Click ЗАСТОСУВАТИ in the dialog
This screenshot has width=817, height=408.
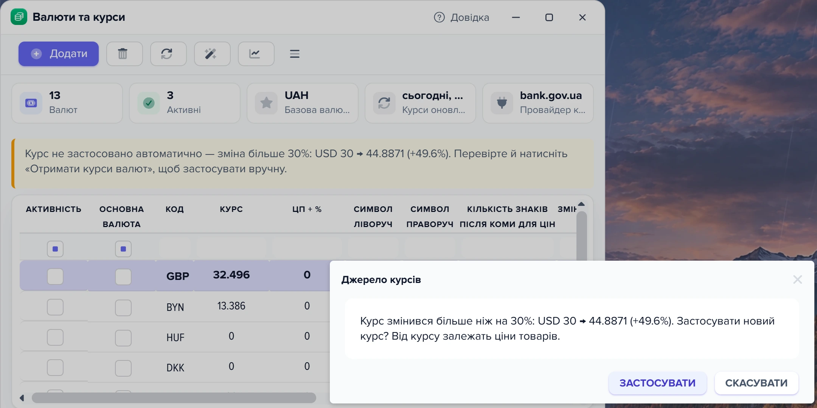tap(657, 383)
